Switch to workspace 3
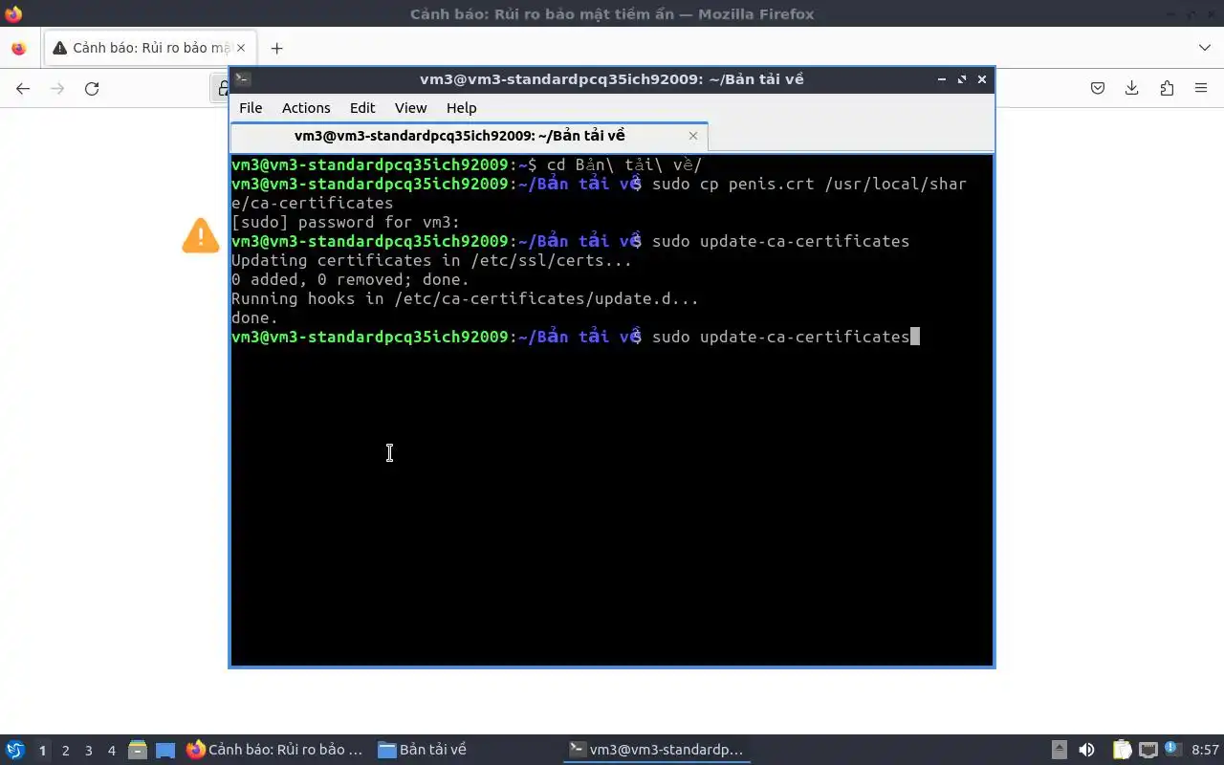 [88, 751]
